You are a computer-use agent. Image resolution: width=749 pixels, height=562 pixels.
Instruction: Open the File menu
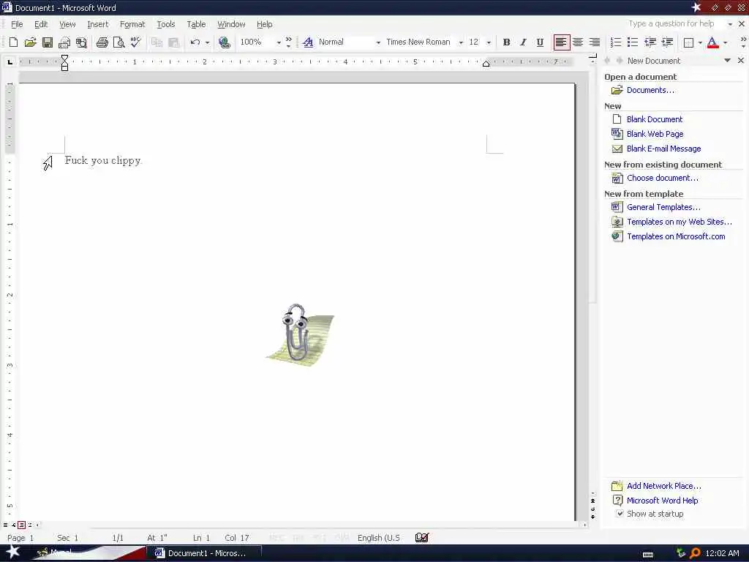click(x=17, y=24)
